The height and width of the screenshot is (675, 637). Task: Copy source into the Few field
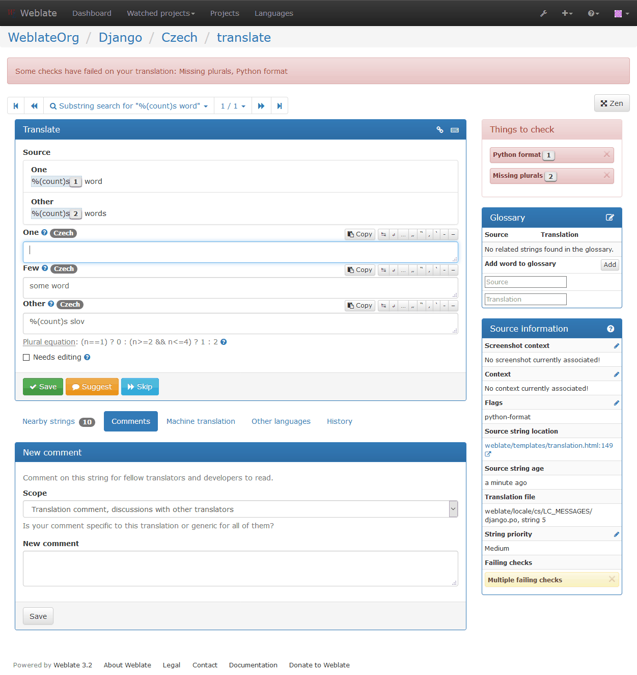point(360,270)
